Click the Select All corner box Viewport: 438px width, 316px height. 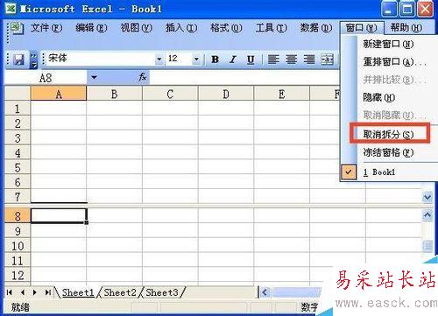18,94
